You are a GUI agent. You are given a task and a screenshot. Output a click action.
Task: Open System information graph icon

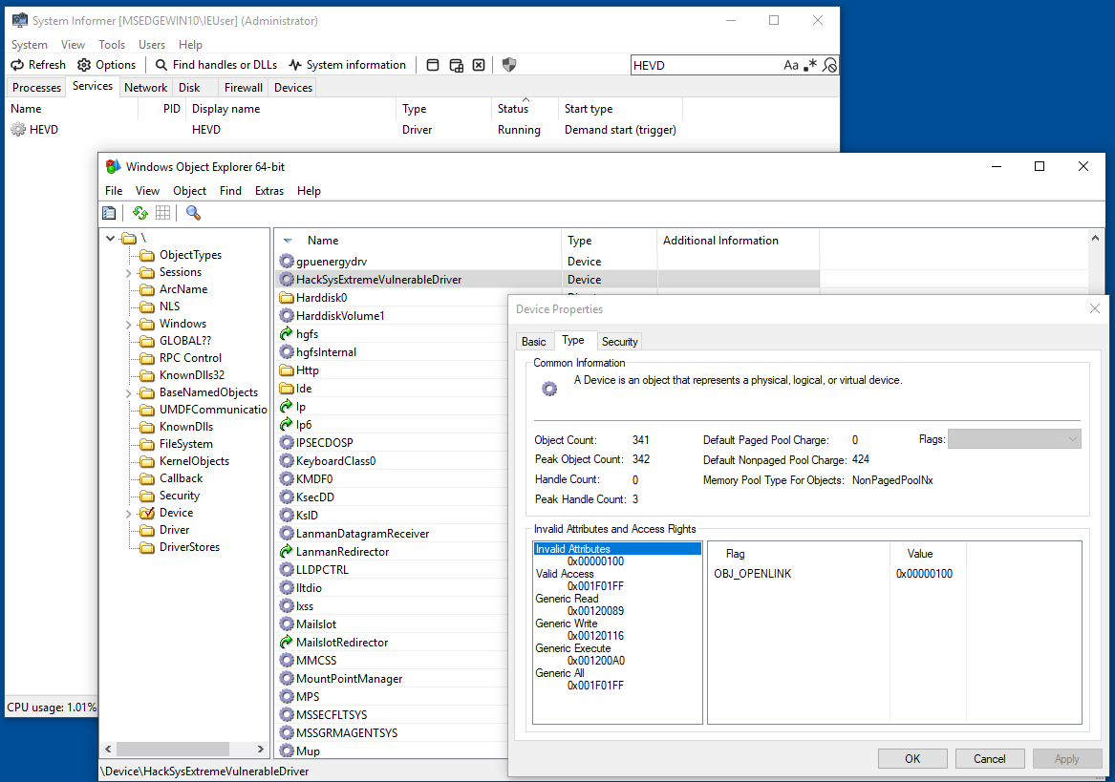[x=295, y=65]
